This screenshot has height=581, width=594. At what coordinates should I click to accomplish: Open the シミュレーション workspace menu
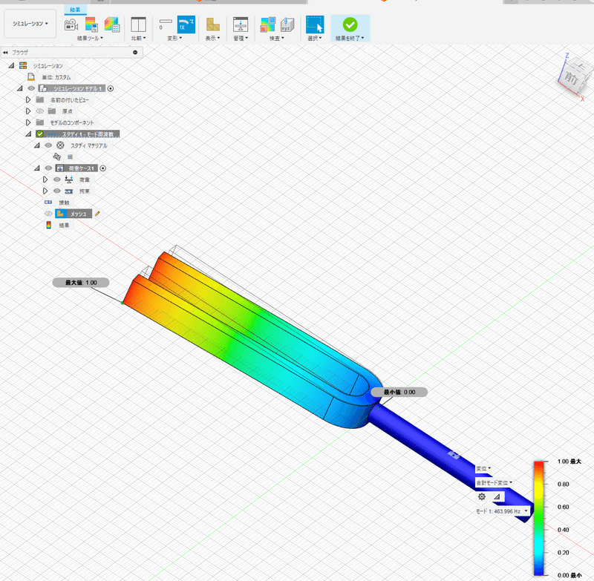(x=28, y=22)
